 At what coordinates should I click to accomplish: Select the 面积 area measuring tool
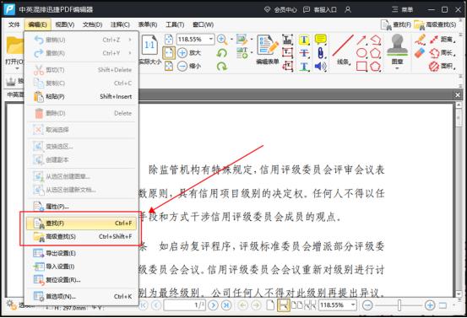pyautogui.click(x=443, y=66)
